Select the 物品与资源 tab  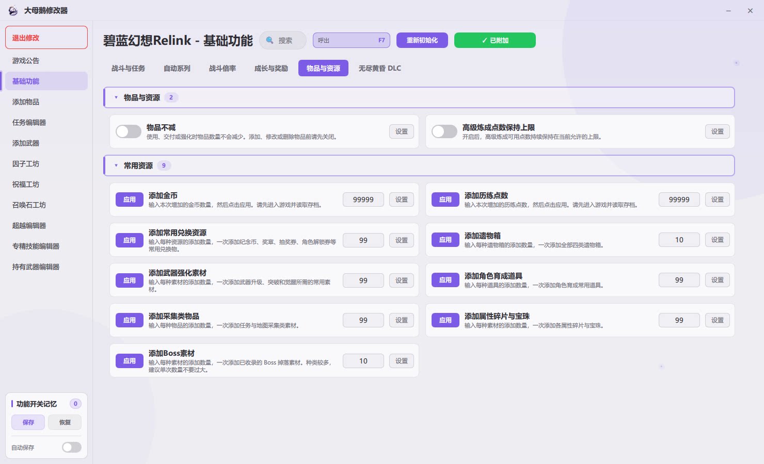pos(323,68)
